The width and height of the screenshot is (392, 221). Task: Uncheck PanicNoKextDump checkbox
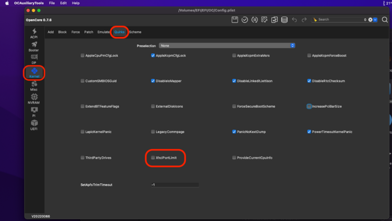pyautogui.click(x=234, y=132)
